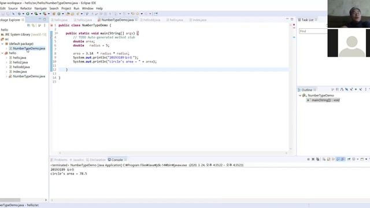Open the Help menu
Screen dimensions: 370x208
[99, 8]
